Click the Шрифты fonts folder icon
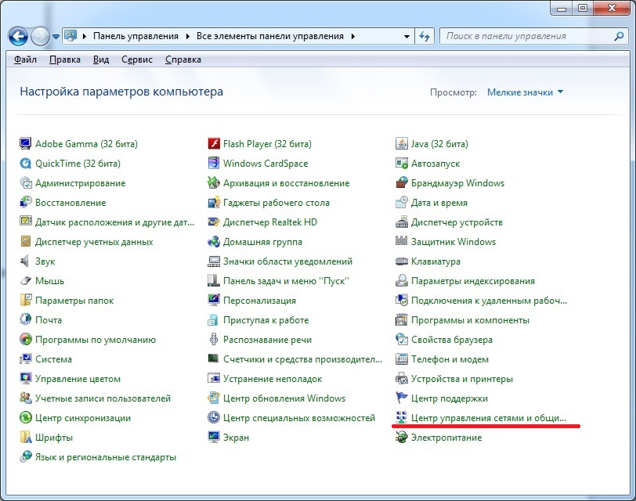 point(26,438)
